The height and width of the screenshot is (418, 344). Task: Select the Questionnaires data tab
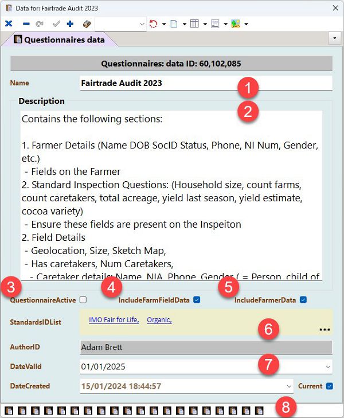click(59, 40)
